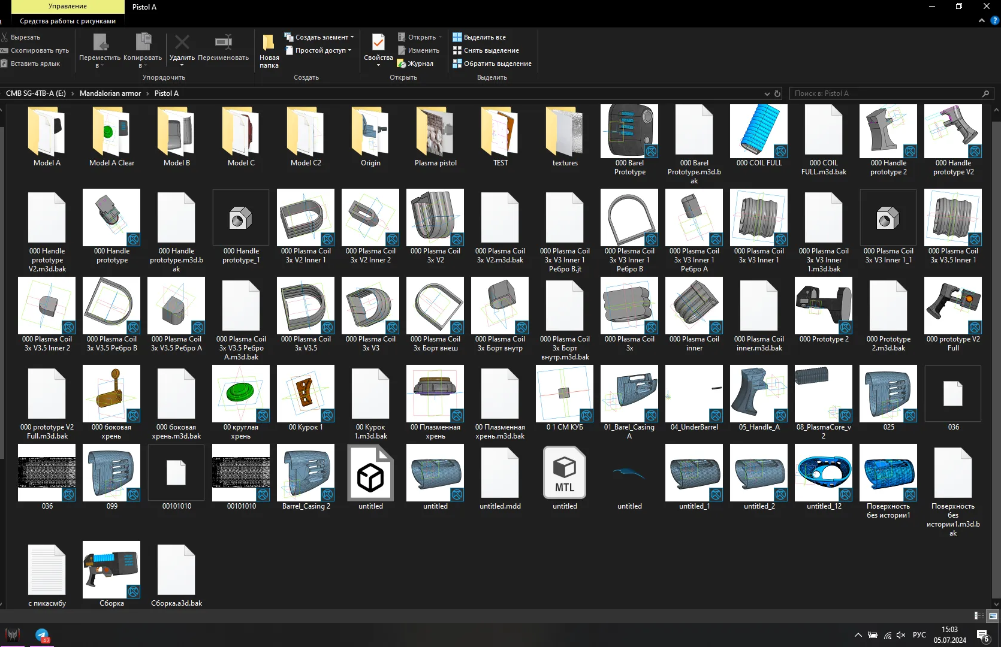Click the muted volume tray icon
Image resolution: width=1001 pixels, height=647 pixels.
[x=901, y=635]
